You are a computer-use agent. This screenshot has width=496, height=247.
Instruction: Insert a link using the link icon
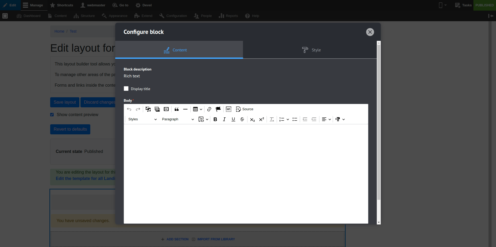point(209,109)
